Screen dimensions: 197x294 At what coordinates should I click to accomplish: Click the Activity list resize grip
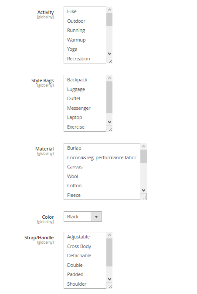coord(109,60)
